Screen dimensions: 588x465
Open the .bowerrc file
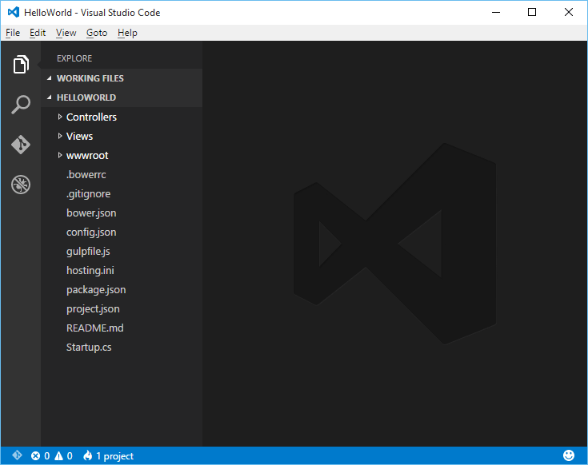point(86,174)
